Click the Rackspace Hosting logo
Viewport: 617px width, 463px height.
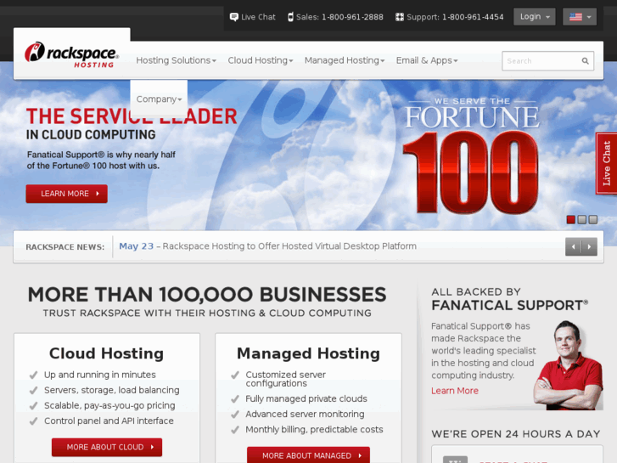pyautogui.click(x=71, y=54)
